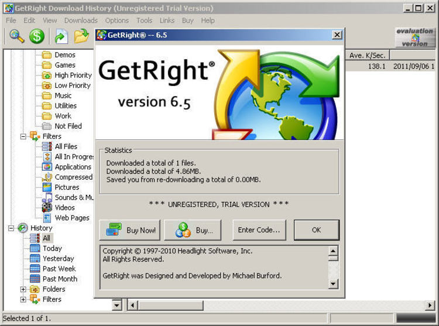This screenshot has height=326, width=439.
Task: Open the Tools menu
Action: (x=144, y=20)
